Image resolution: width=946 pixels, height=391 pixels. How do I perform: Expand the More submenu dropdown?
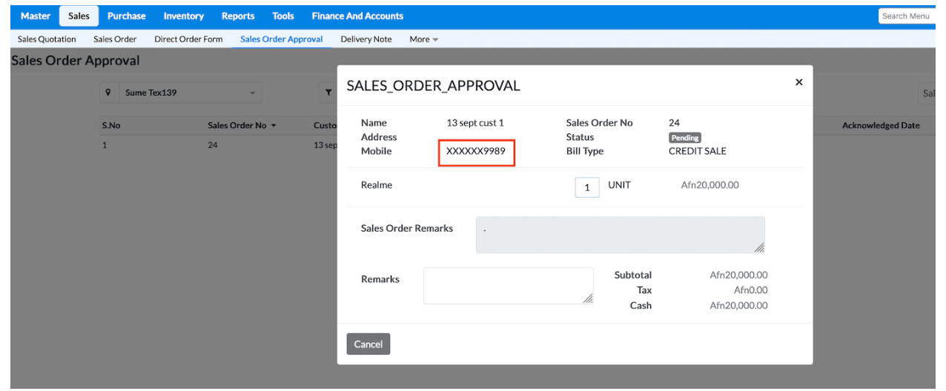(x=424, y=39)
